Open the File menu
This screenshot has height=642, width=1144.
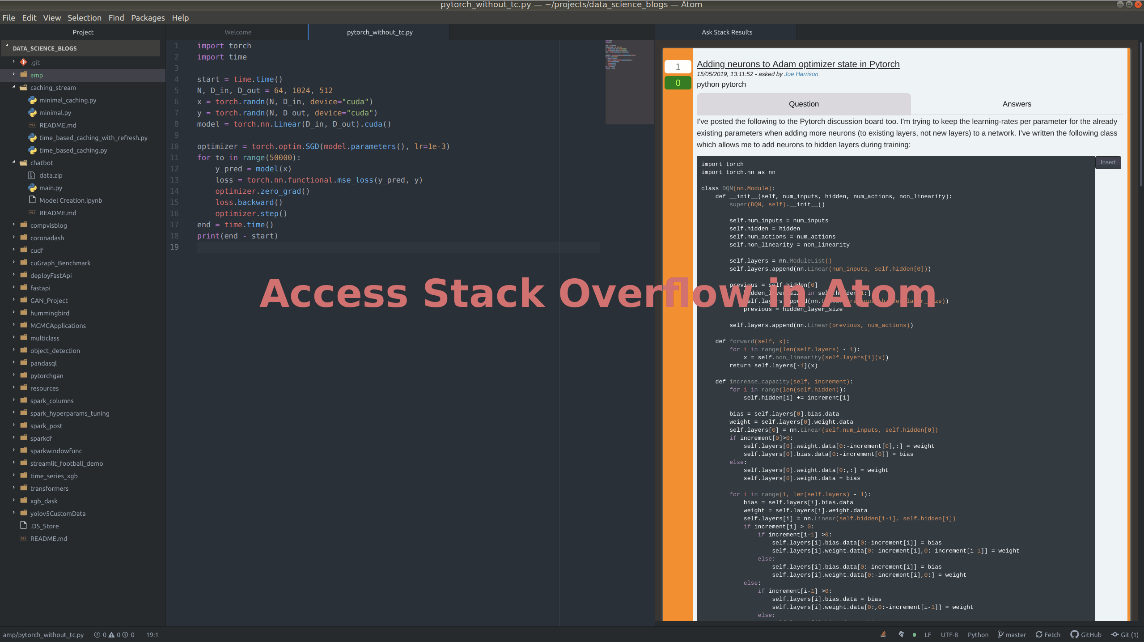(x=8, y=18)
